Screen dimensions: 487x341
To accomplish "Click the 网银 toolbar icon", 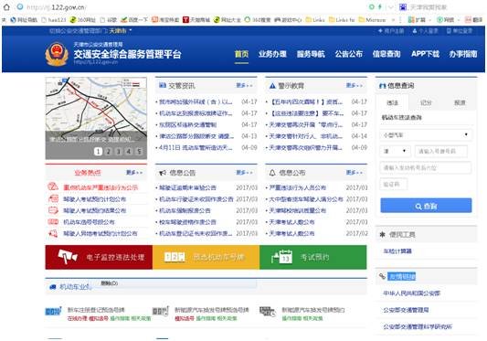I will pyautogui.click(x=446, y=20).
